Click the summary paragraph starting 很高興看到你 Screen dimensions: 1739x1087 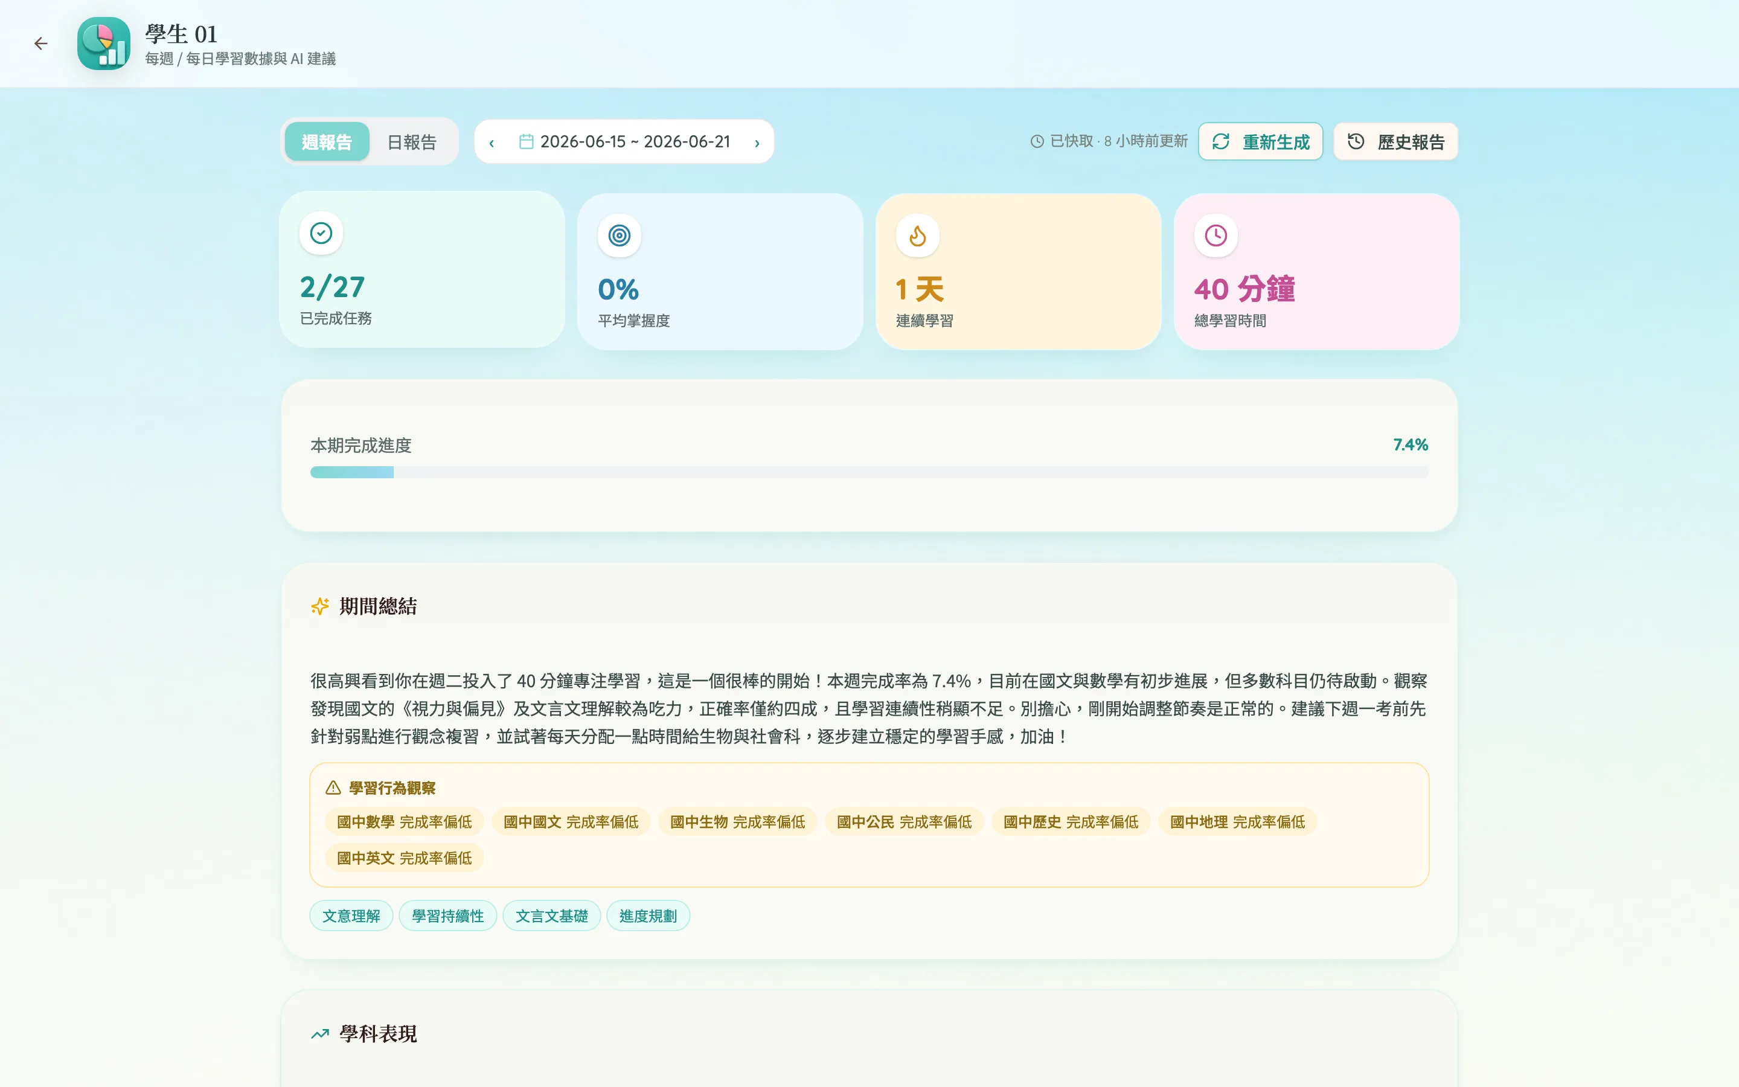tap(869, 709)
